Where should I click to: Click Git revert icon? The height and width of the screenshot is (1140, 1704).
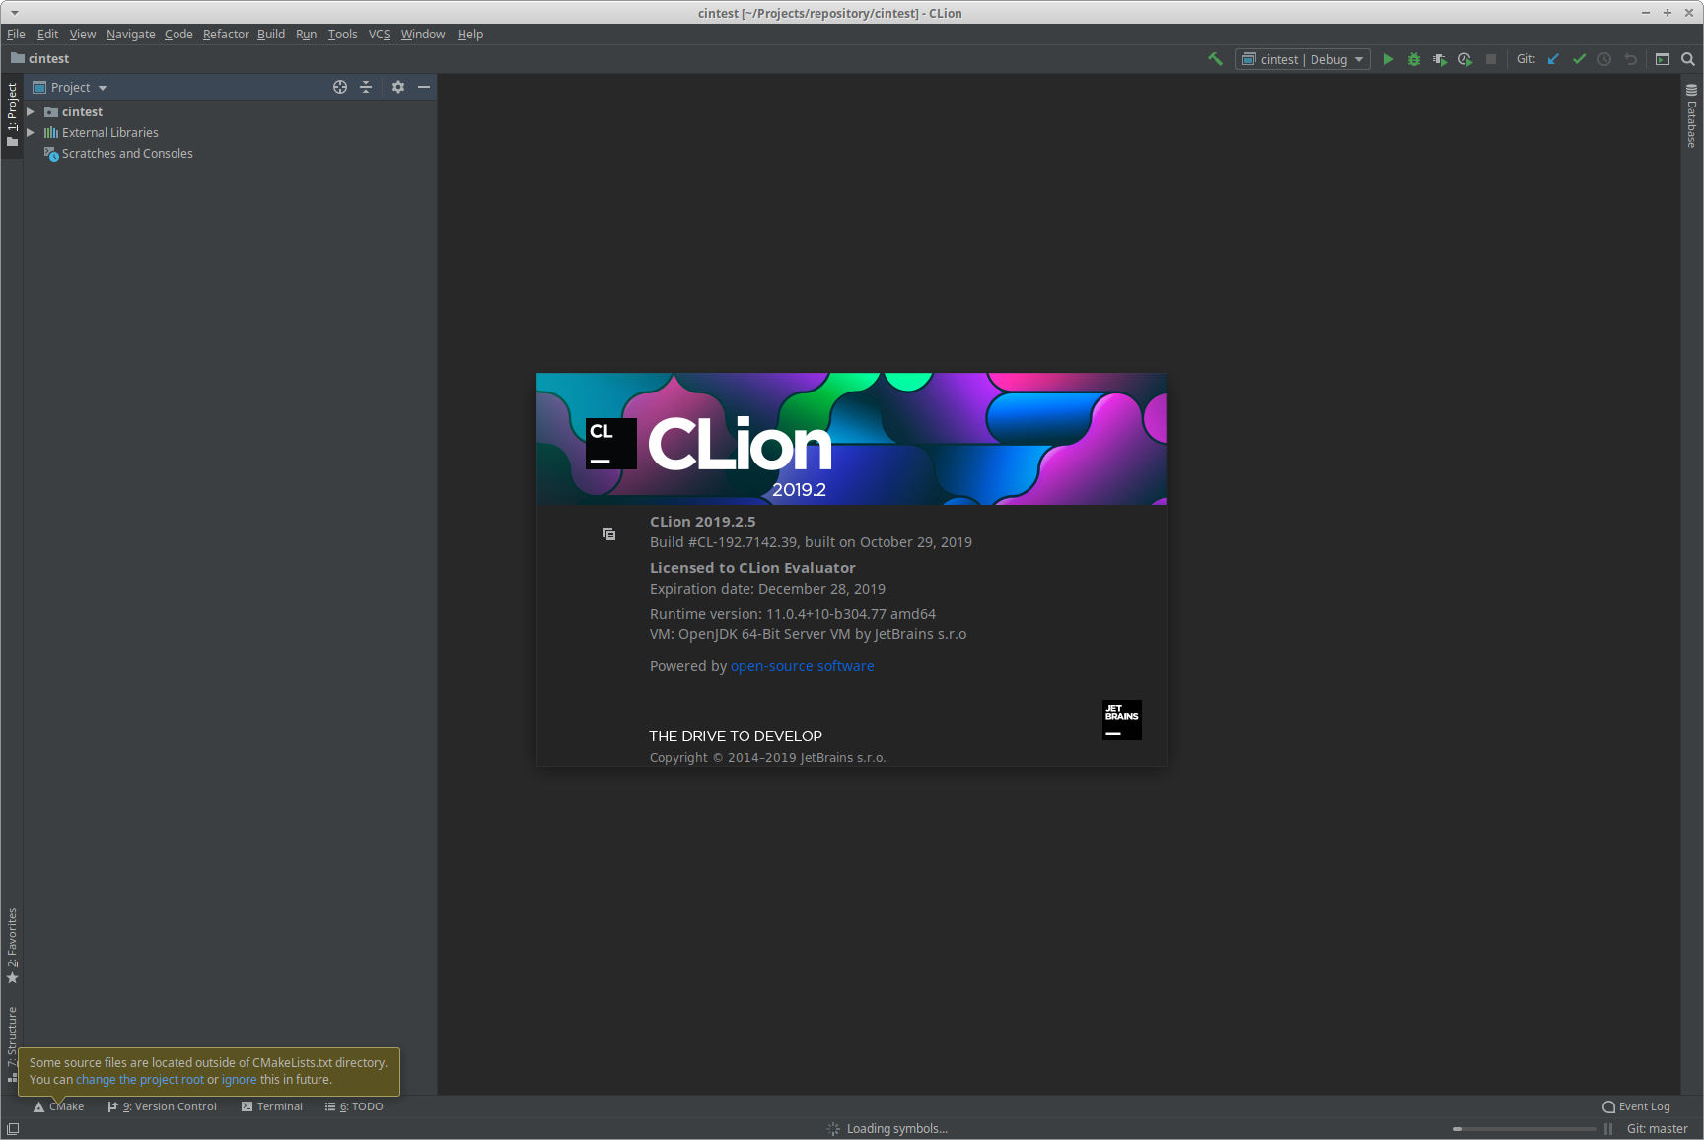coord(1630,59)
